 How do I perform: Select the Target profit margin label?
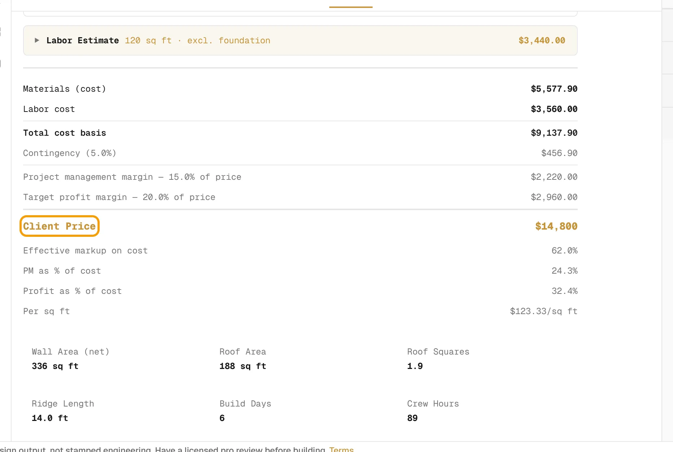pyautogui.click(x=119, y=197)
